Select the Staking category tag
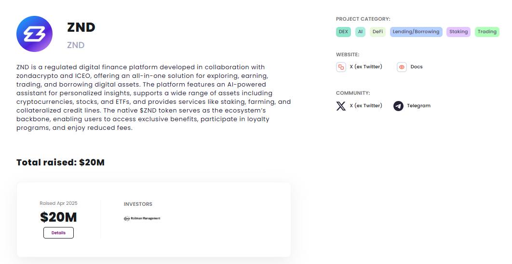This screenshot has width=512, height=264. pos(458,32)
